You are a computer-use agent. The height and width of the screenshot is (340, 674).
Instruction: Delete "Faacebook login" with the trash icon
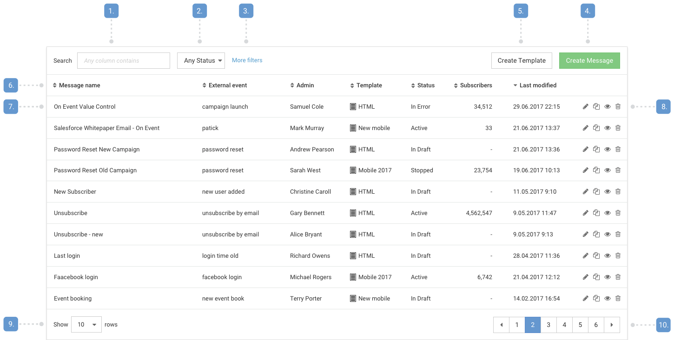[x=618, y=277]
